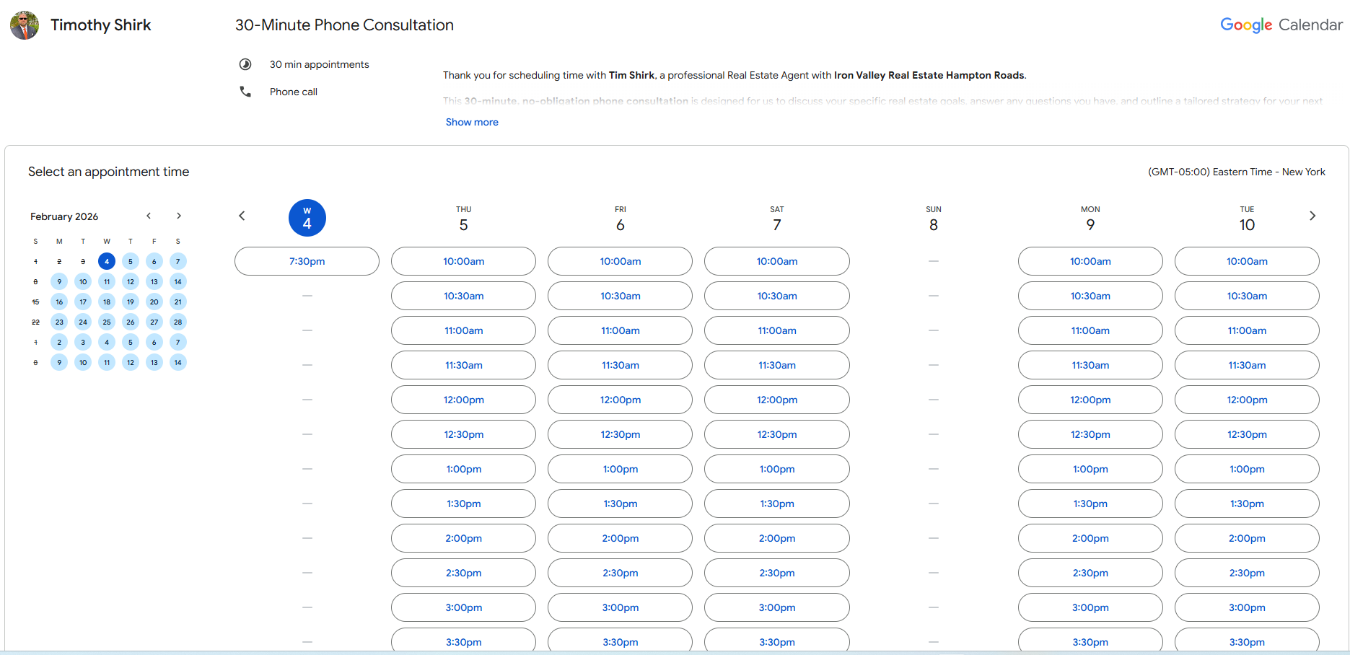Image resolution: width=1350 pixels, height=655 pixels.
Task: Click the Google Calendar logo
Action: tap(1281, 25)
